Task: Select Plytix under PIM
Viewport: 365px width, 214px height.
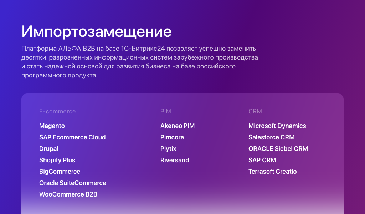Action: 168,149
